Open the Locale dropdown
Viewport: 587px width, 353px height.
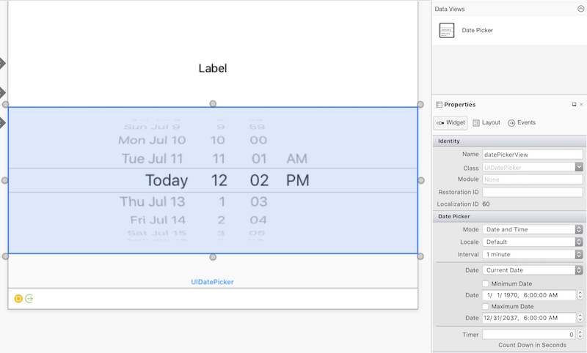pyautogui.click(x=532, y=242)
